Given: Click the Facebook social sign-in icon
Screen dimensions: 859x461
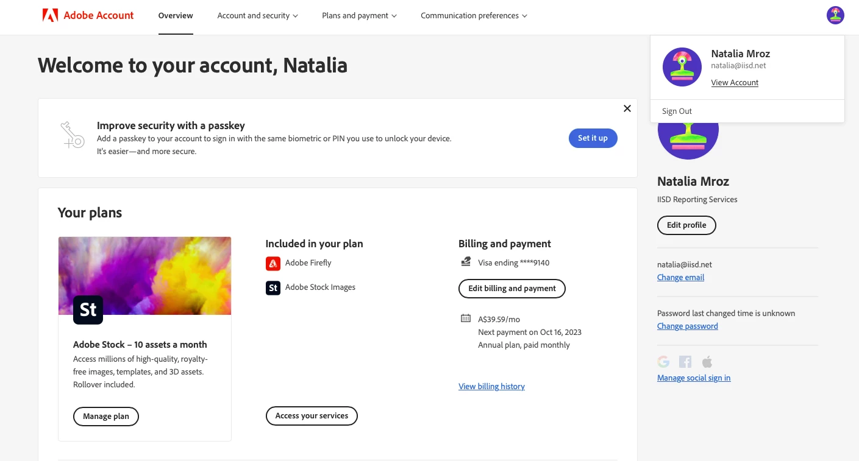Looking at the screenshot, I should pos(685,362).
